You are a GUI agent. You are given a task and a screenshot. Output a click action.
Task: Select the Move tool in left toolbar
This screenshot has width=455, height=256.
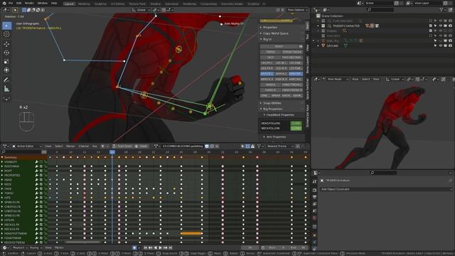[x=6, y=44]
